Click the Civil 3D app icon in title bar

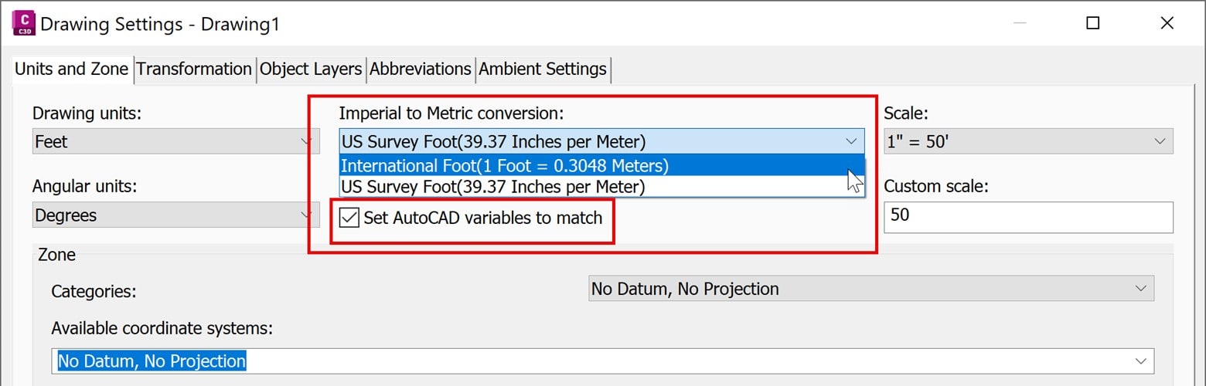click(23, 23)
